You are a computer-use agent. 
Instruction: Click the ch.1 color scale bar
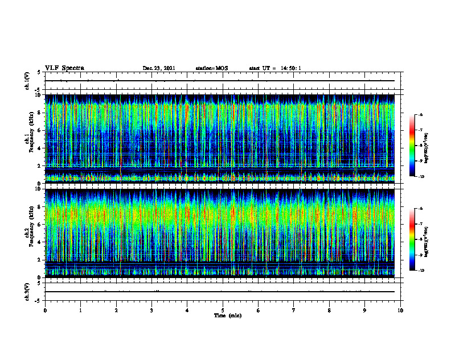412,146
